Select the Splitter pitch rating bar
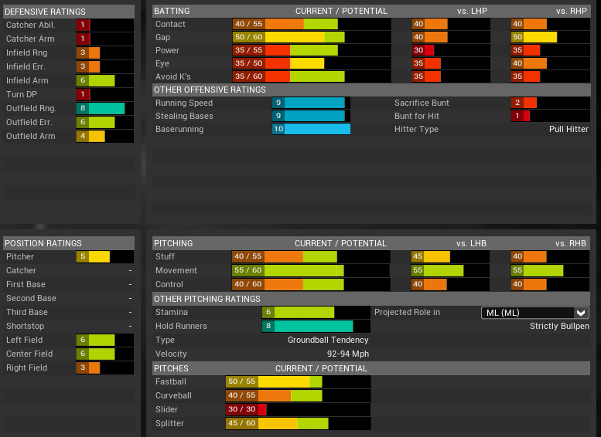This screenshot has height=437, width=601. click(x=277, y=423)
